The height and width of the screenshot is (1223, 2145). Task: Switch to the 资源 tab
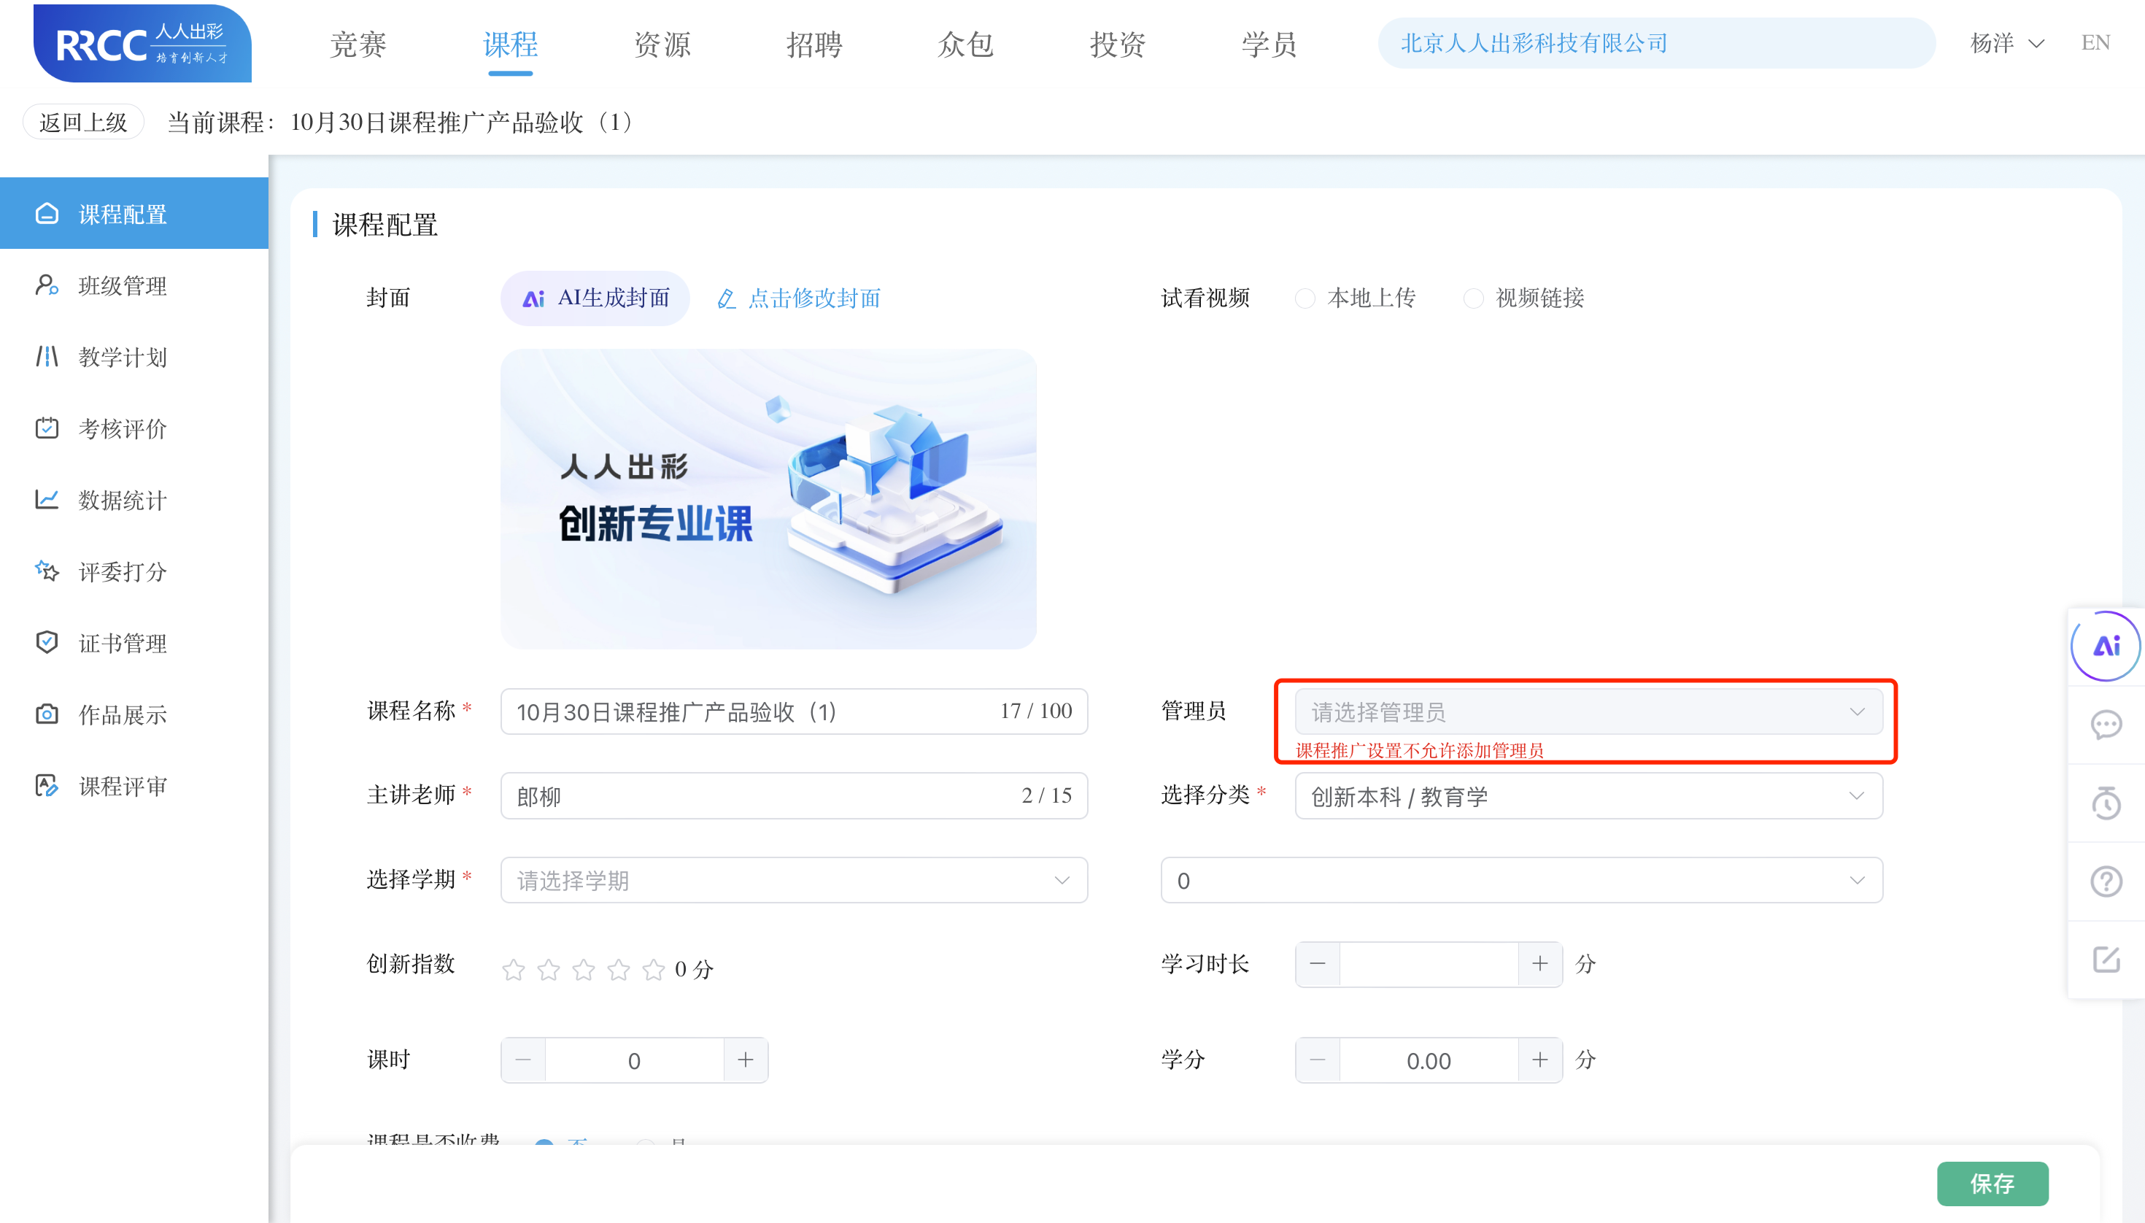[x=662, y=44]
